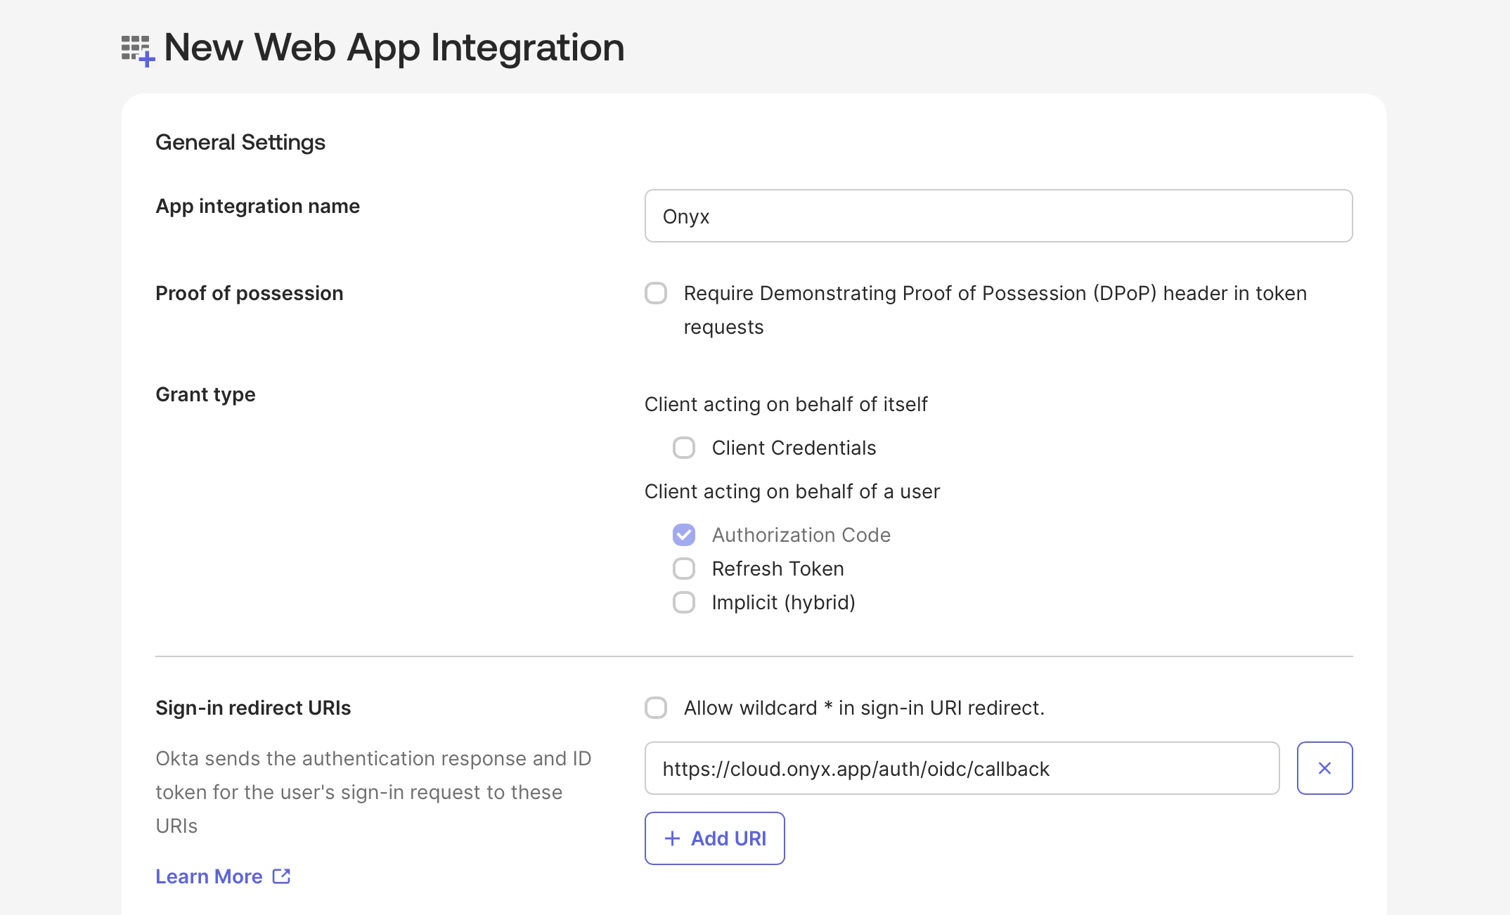Click the New Web App Integration header icon
The image size is (1510, 915).
[x=136, y=48]
